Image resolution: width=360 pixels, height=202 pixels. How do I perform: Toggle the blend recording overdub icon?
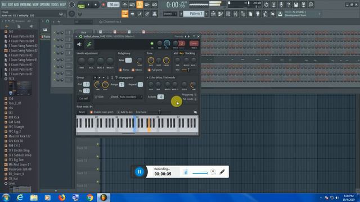pyautogui.click(x=147, y=4)
